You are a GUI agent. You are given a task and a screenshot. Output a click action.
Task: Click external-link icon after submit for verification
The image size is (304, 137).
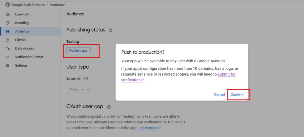click(x=143, y=80)
